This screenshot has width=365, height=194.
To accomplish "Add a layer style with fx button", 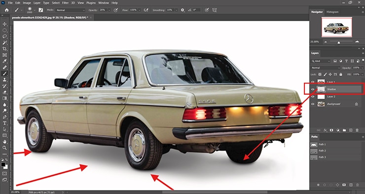I will pos(325,130).
